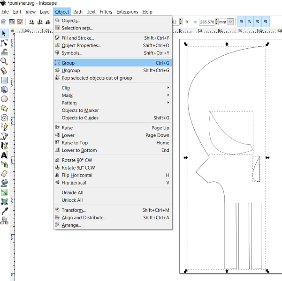The height and width of the screenshot is (281, 282).
Task: Toggle move patterns with object option
Action: pos(266,22)
